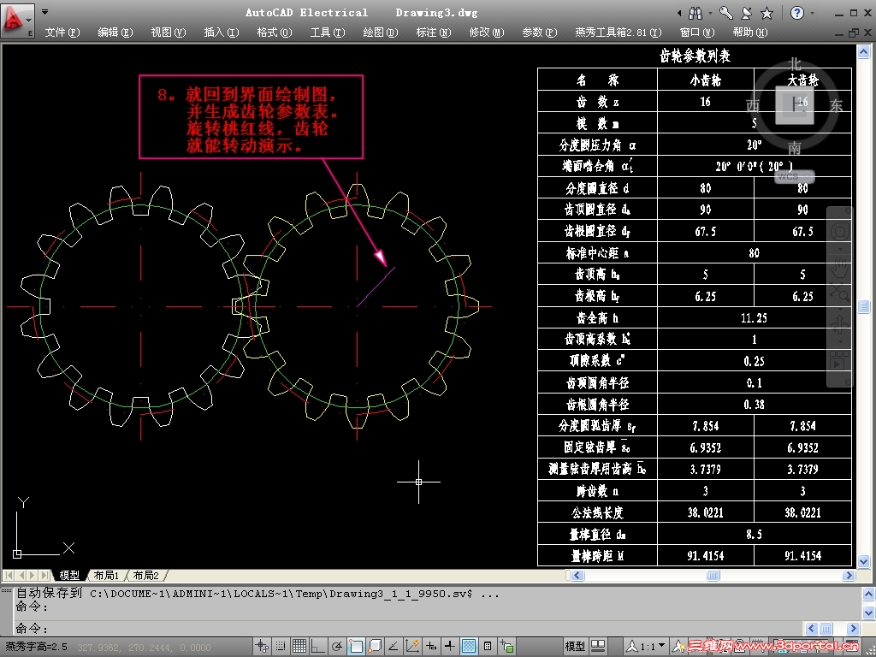
Task: Open the 参数(P) menu
Action: tap(540, 33)
